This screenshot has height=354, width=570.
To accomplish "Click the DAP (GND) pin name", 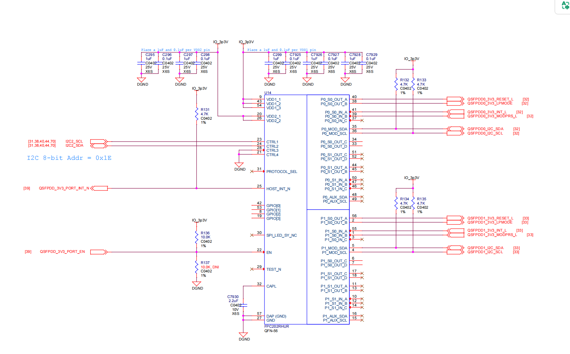I will click(x=276, y=316).
